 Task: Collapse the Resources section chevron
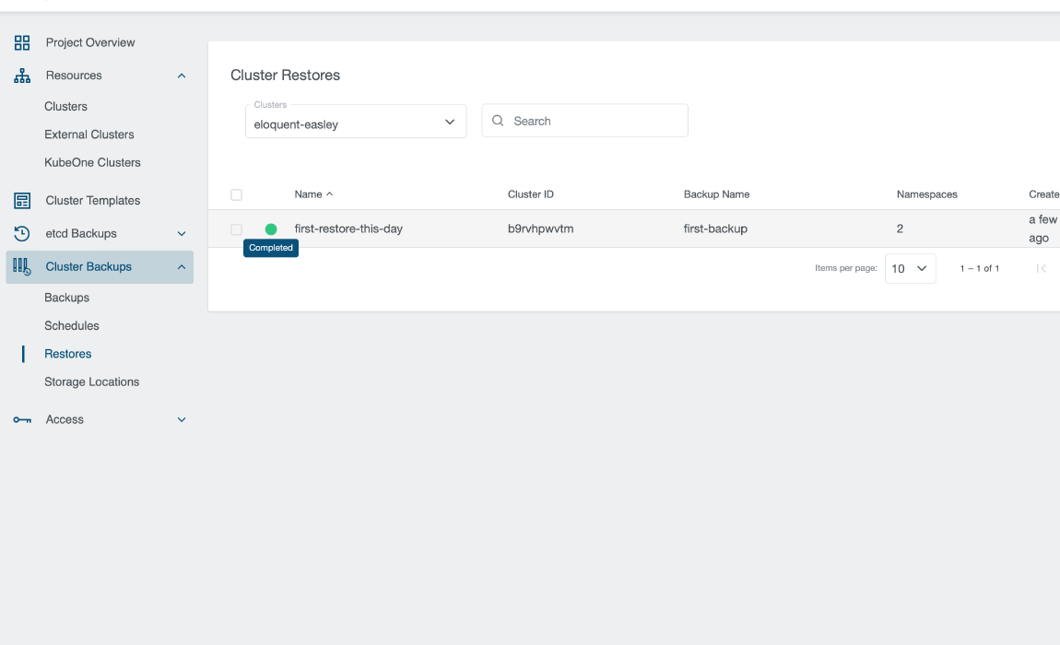(x=181, y=76)
